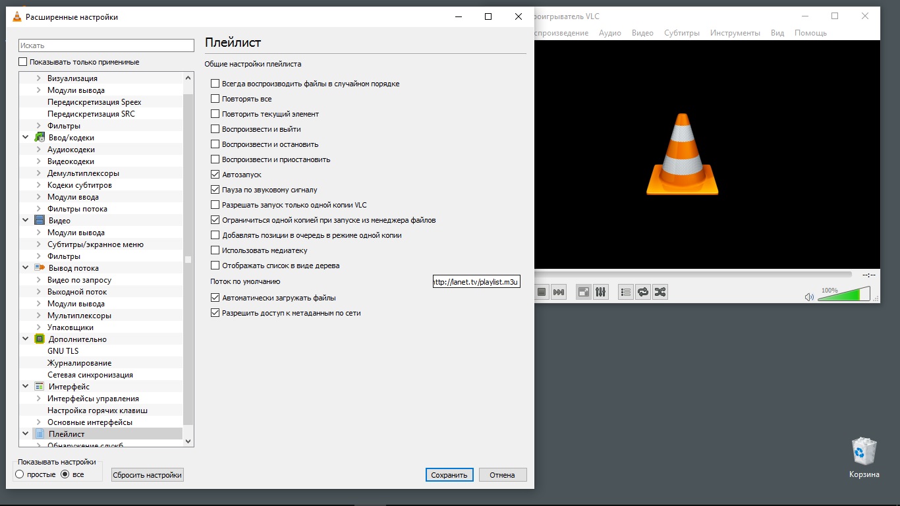This screenshot has width=900, height=506.
Task: Enable the Повторять все checkbox
Action: click(x=215, y=99)
